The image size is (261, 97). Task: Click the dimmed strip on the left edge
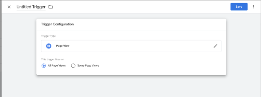[x=1, y=50]
